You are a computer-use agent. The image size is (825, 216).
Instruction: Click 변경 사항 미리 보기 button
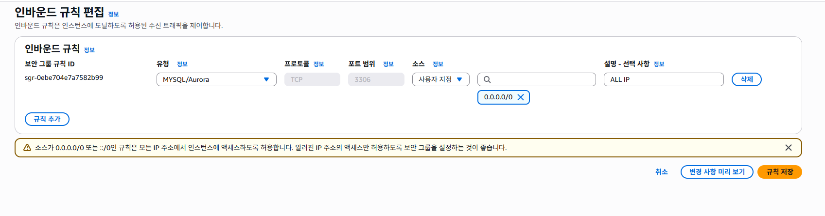[717, 172]
